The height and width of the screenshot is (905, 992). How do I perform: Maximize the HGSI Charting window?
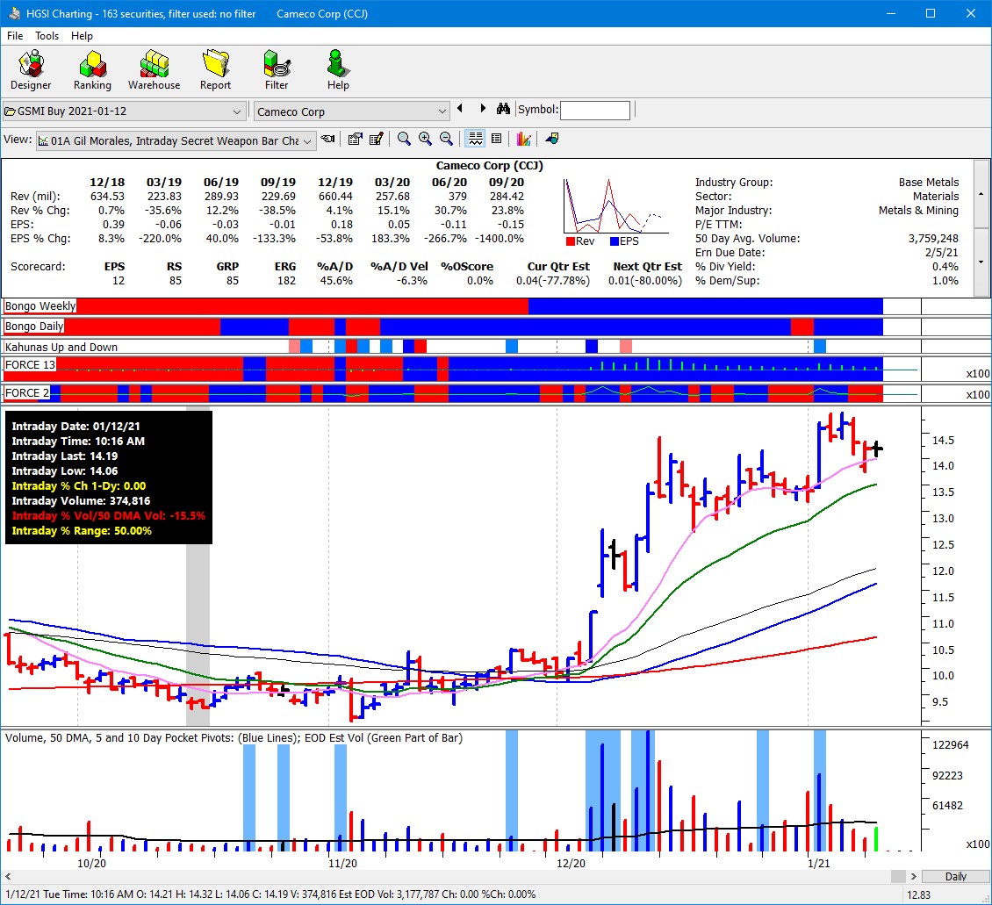tap(930, 13)
